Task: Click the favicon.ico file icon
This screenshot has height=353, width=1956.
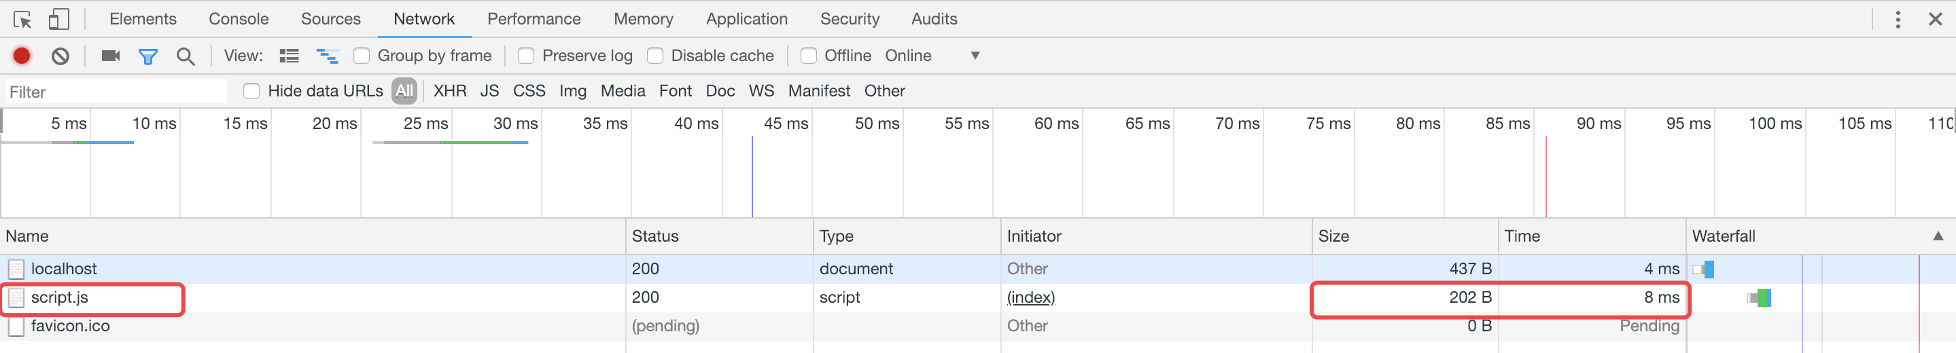Action: (x=16, y=327)
